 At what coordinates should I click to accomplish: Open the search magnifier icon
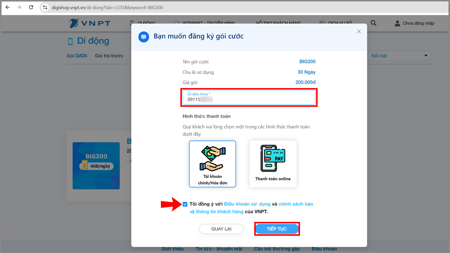click(373, 23)
